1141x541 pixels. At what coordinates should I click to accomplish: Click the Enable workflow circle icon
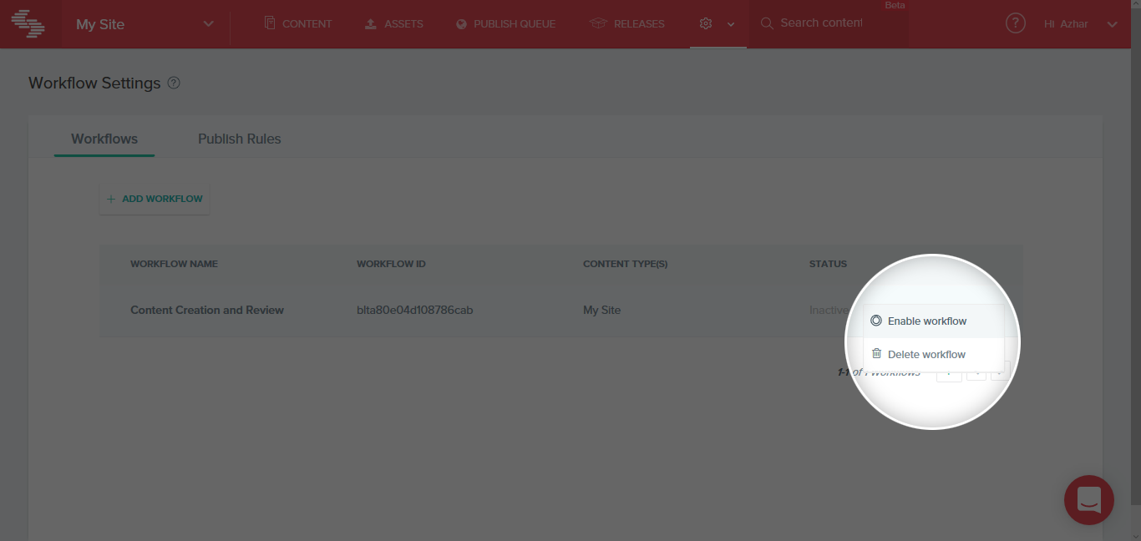[x=875, y=320]
